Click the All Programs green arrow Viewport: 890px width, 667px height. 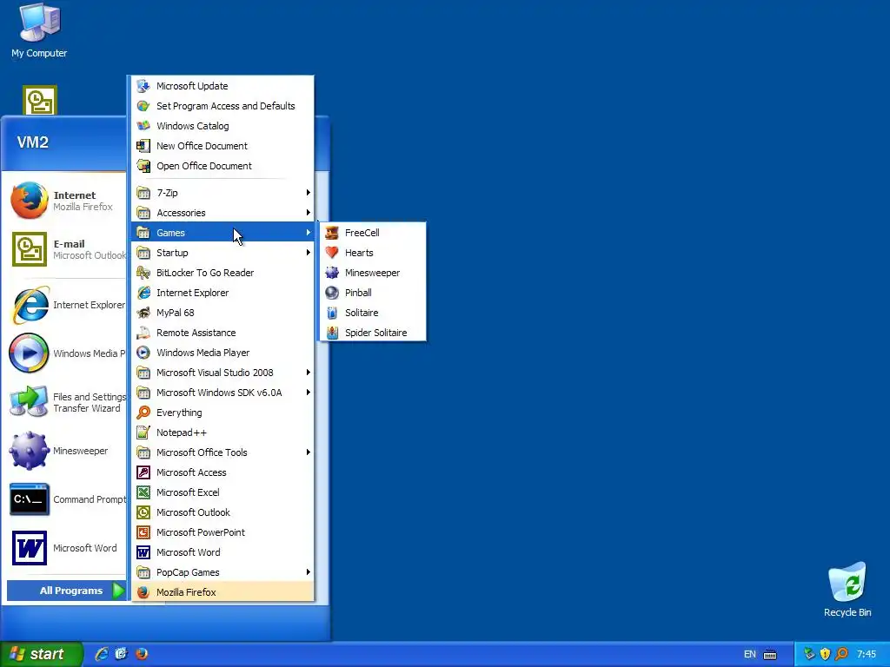coord(118,591)
